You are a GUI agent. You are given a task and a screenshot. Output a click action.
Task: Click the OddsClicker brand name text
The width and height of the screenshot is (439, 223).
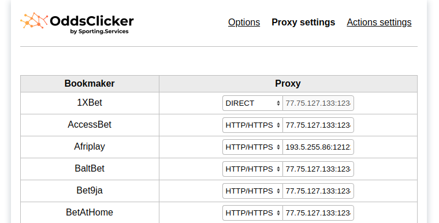click(92, 21)
